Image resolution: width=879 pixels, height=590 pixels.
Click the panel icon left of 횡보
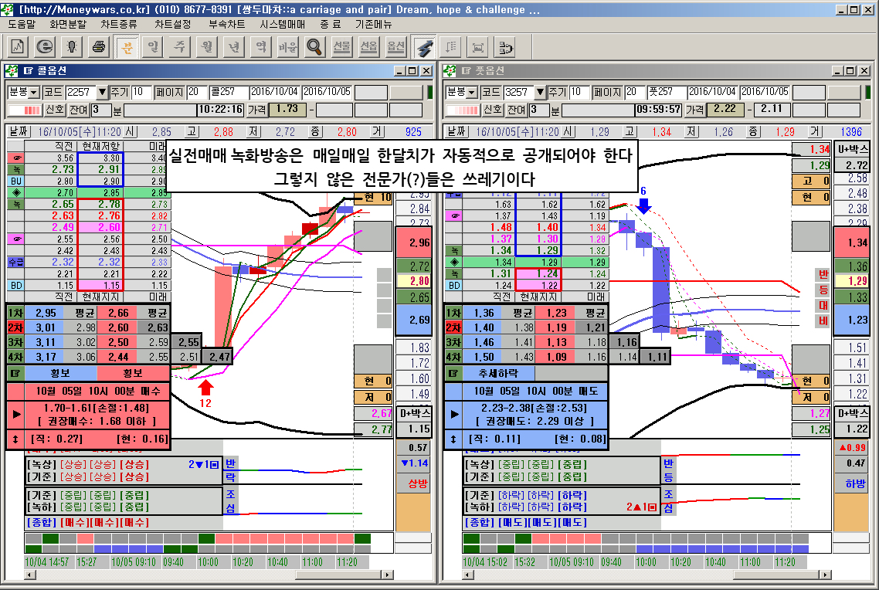coord(15,373)
